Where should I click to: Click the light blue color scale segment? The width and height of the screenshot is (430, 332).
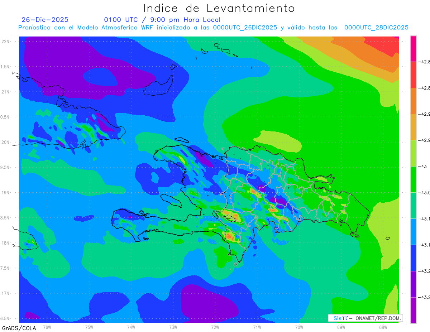[413, 231]
